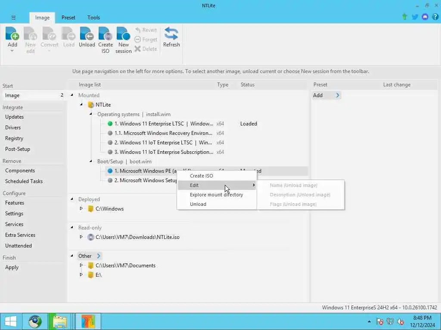Click the C:\Windows folder icon
This screenshot has width=441, height=330.
[90, 209]
